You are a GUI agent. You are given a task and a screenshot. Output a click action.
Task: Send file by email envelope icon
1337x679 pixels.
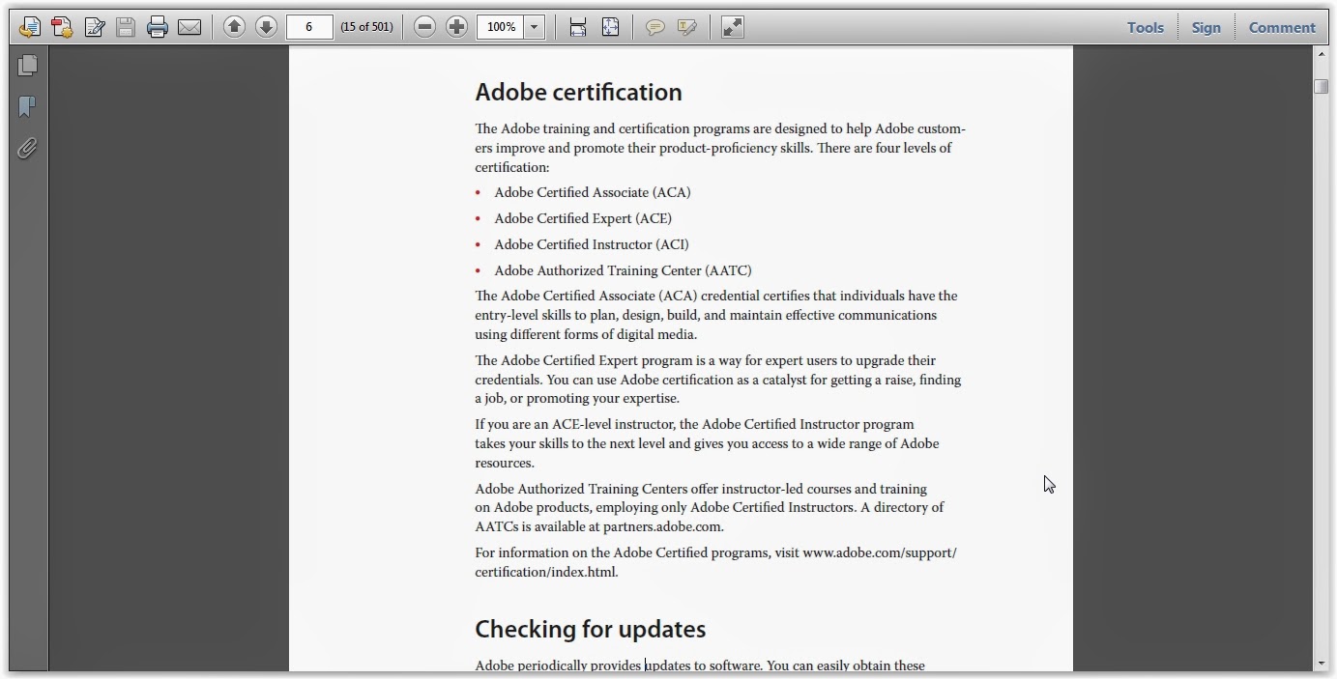(x=189, y=27)
